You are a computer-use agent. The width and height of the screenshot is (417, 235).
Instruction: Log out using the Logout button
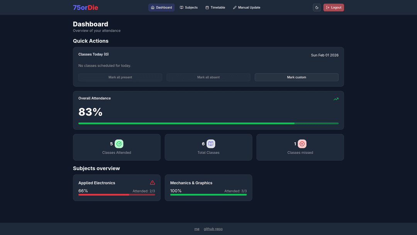[x=334, y=7]
